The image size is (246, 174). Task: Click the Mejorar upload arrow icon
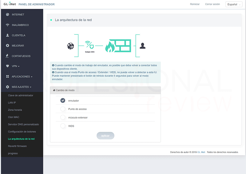(7, 46)
